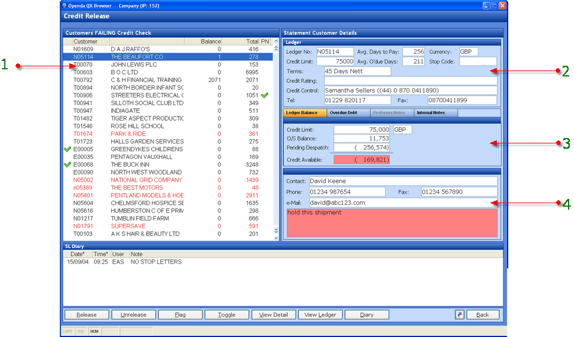Open View Ledger
This screenshot has width=574, height=337.
[320, 315]
